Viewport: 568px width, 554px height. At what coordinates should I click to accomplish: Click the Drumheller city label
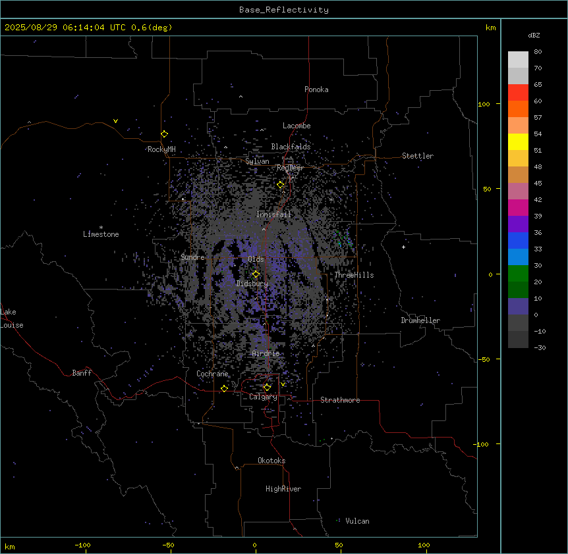pos(420,320)
